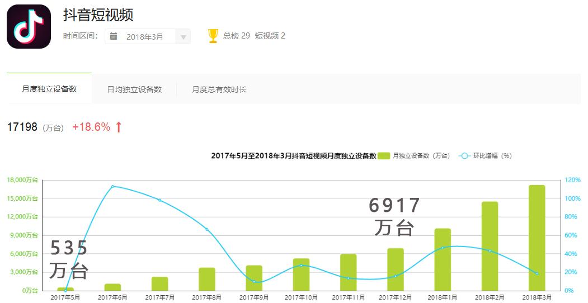588x303 pixels.
Task: Switch to the 月度总有效时长 tab
Action: tap(219, 89)
